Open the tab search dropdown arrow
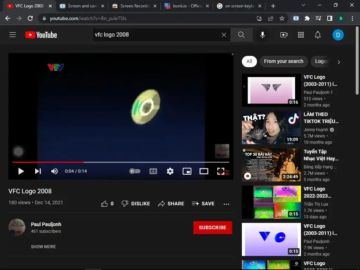 [x=303, y=5]
